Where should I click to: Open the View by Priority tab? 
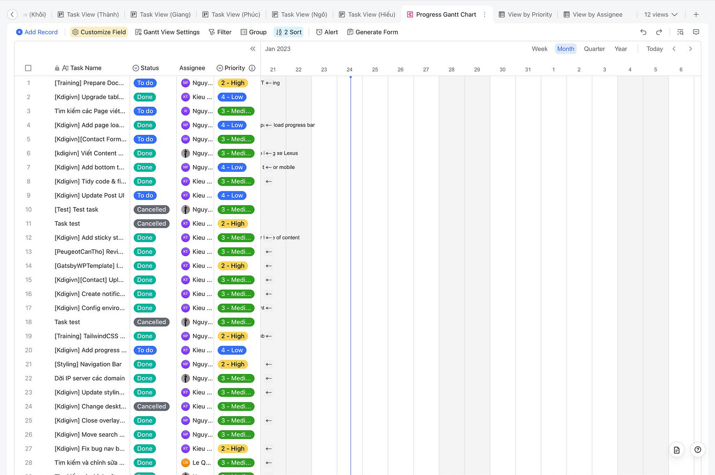(x=525, y=15)
